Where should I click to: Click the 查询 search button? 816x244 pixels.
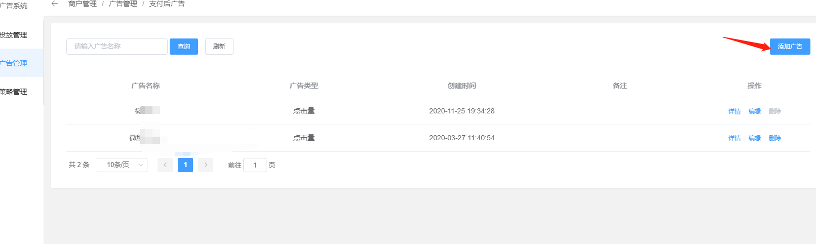(x=184, y=47)
